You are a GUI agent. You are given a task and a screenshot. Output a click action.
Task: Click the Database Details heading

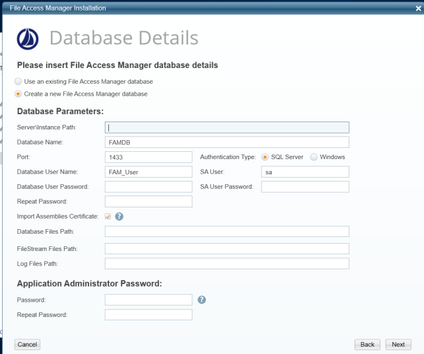(124, 38)
